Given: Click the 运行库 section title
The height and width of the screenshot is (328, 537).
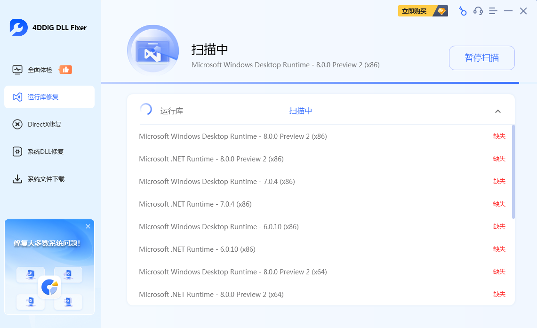Looking at the screenshot, I should coord(172,111).
